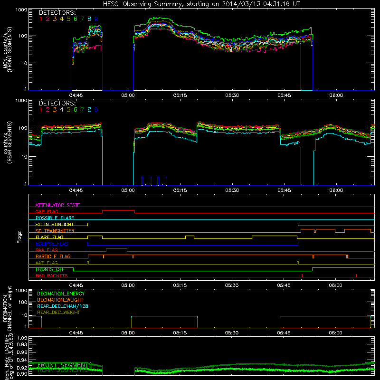
Task: Select dark green detector 7 in rear segments legend
Action: [82, 110]
